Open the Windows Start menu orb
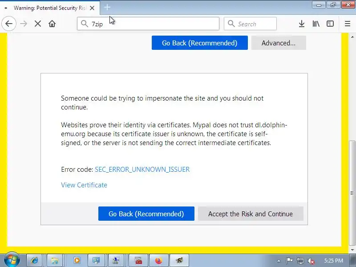 [12, 260]
